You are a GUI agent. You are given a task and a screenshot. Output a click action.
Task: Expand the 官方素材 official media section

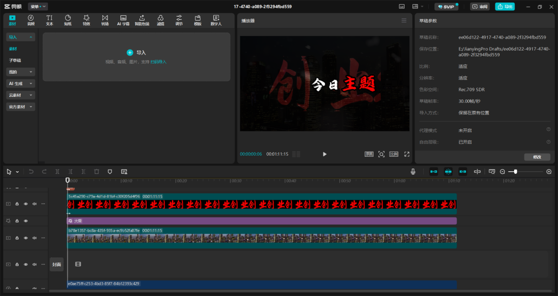(21, 107)
